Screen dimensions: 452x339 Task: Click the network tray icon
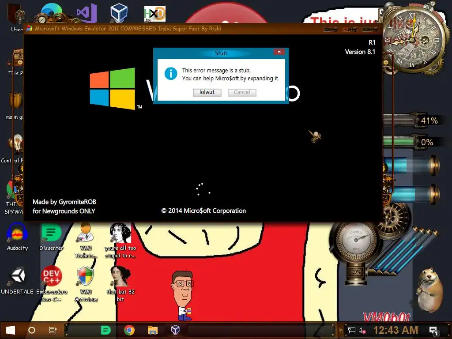351,330
